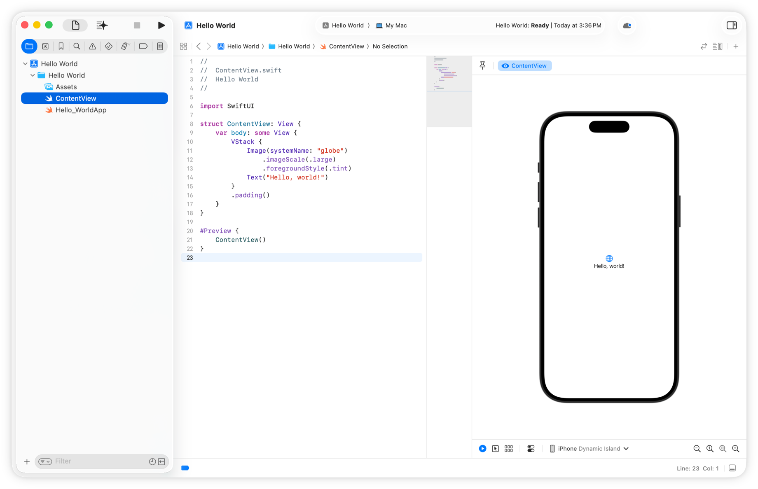Collapse the Hello World folder in the navigator
The height and width of the screenshot is (489, 758).
coord(33,75)
